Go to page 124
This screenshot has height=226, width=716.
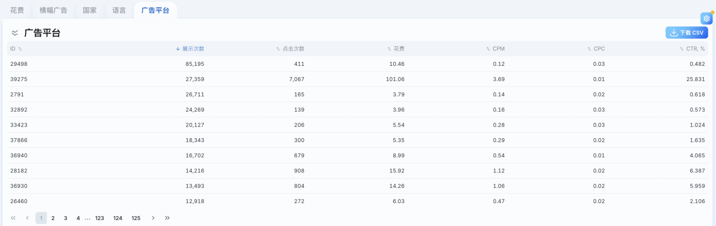click(118, 218)
